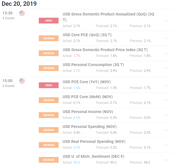This screenshot has height=168, width=175.
Task: Expand the Real Personal Spending chevron
Action: coord(166,145)
